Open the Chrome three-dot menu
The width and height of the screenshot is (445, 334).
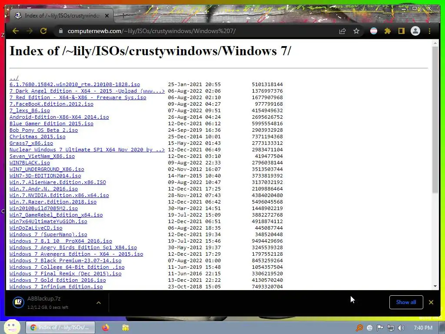tap(429, 31)
